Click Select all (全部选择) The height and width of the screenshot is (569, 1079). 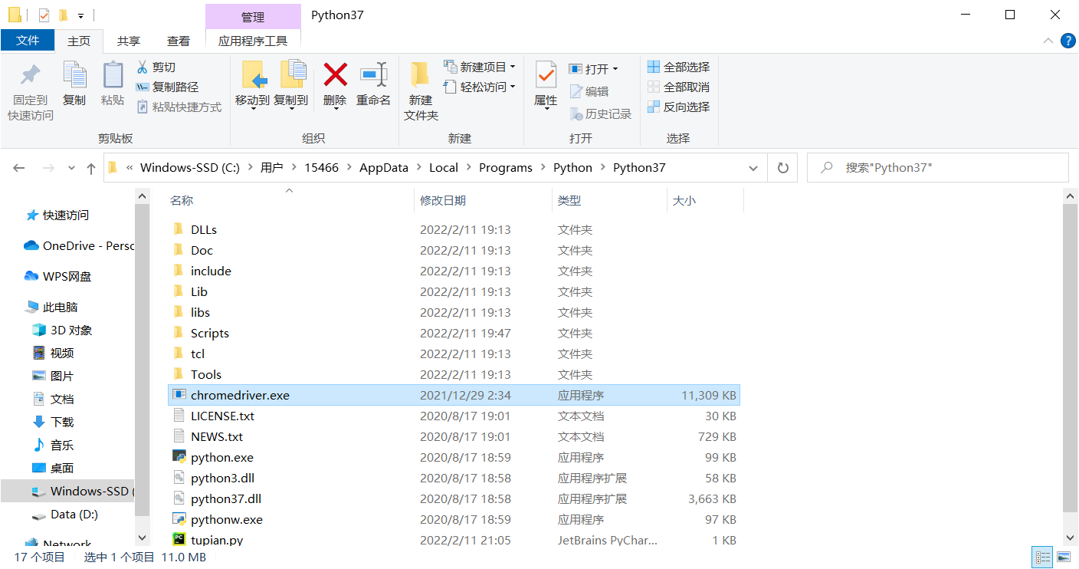(x=678, y=67)
